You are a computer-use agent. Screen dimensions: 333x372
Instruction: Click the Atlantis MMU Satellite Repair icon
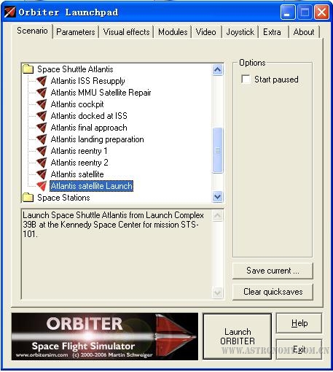(x=42, y=93)
